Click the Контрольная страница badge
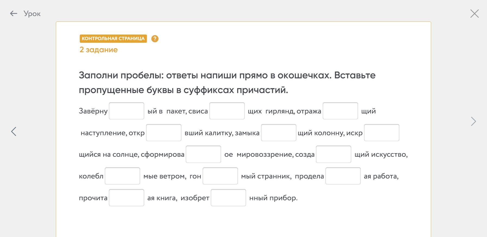The image size is (487, 237). [113, 39]
